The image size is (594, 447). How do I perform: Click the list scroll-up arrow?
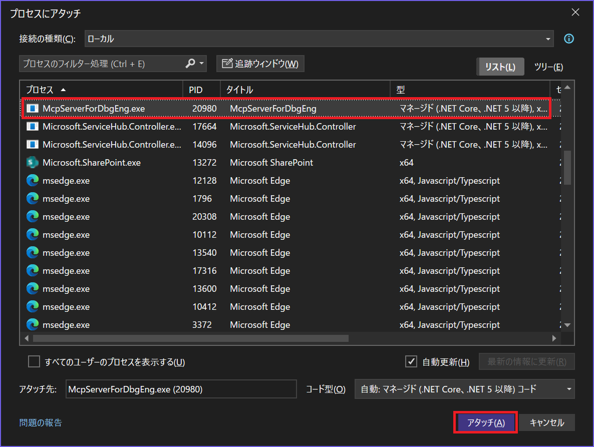pyautogui.click(x=567, y=88)
